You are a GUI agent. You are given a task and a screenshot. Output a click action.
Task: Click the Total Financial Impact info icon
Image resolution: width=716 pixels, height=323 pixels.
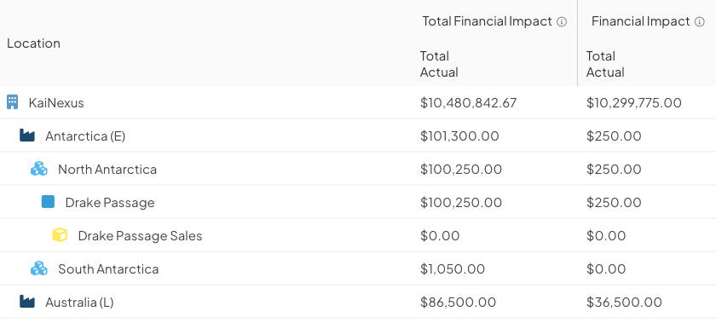coord(562,21)
